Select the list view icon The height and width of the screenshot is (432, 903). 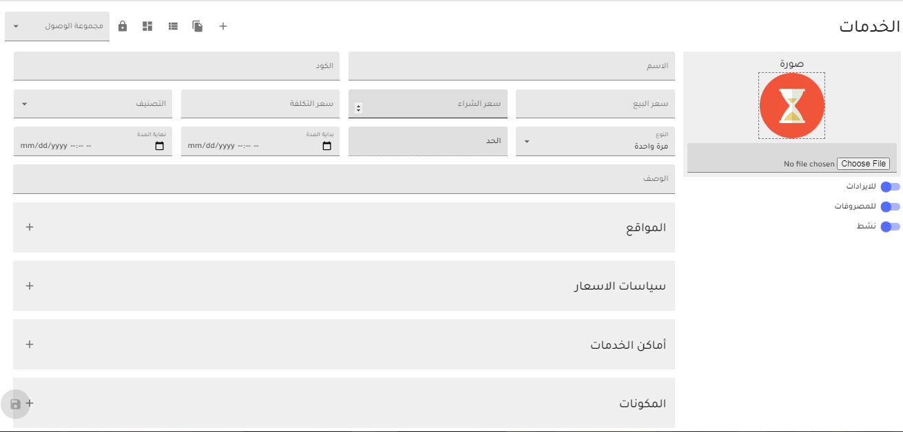(x=172, y=25)
